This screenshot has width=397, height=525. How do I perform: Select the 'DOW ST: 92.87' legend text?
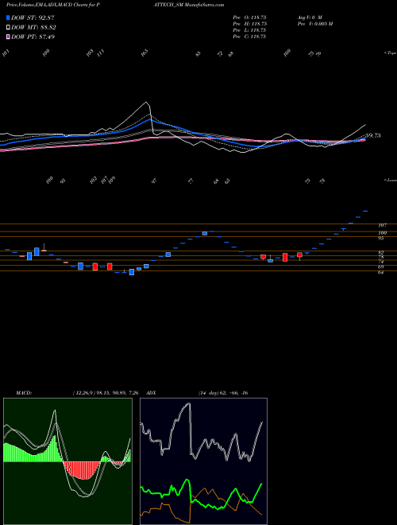click(x=33, y=17)
